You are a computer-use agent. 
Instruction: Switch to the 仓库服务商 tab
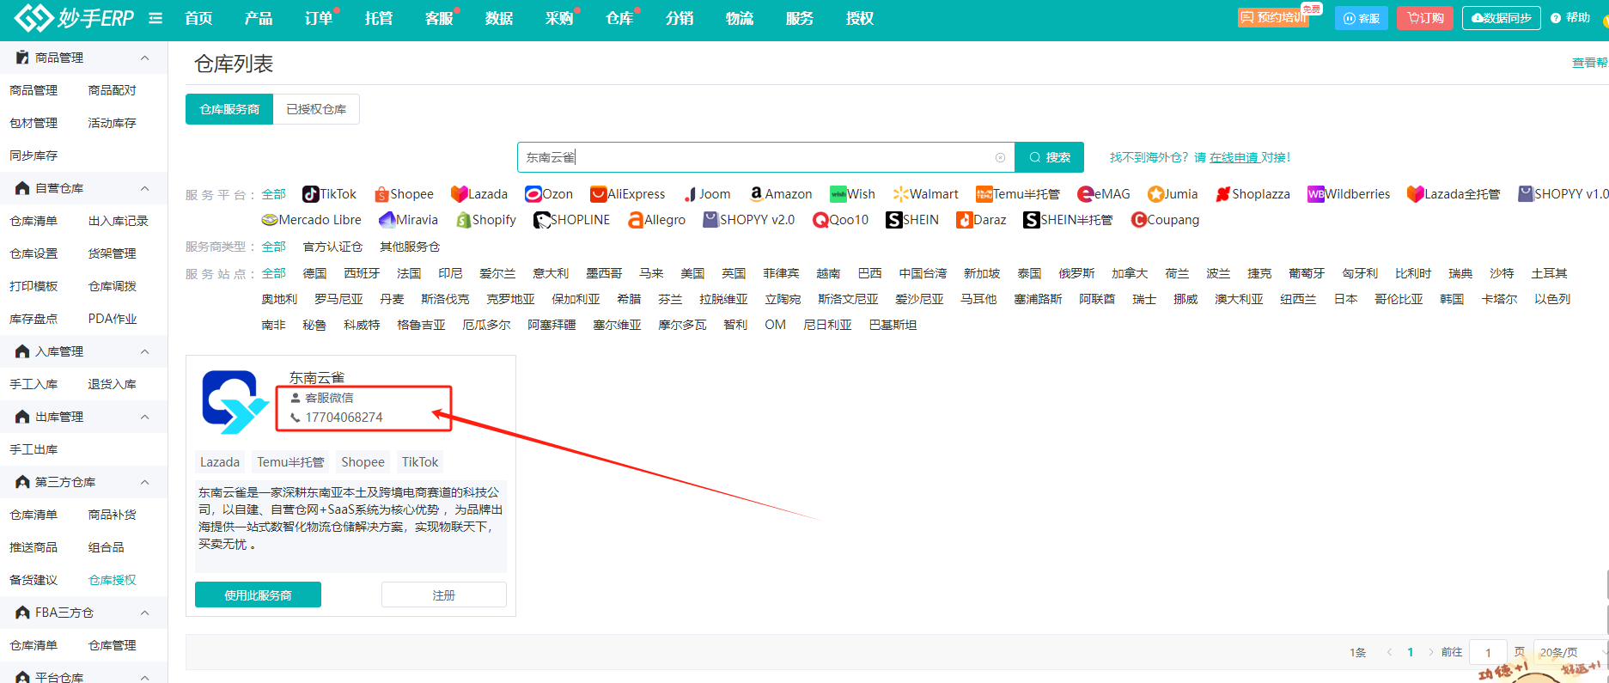tap(229, 109)
